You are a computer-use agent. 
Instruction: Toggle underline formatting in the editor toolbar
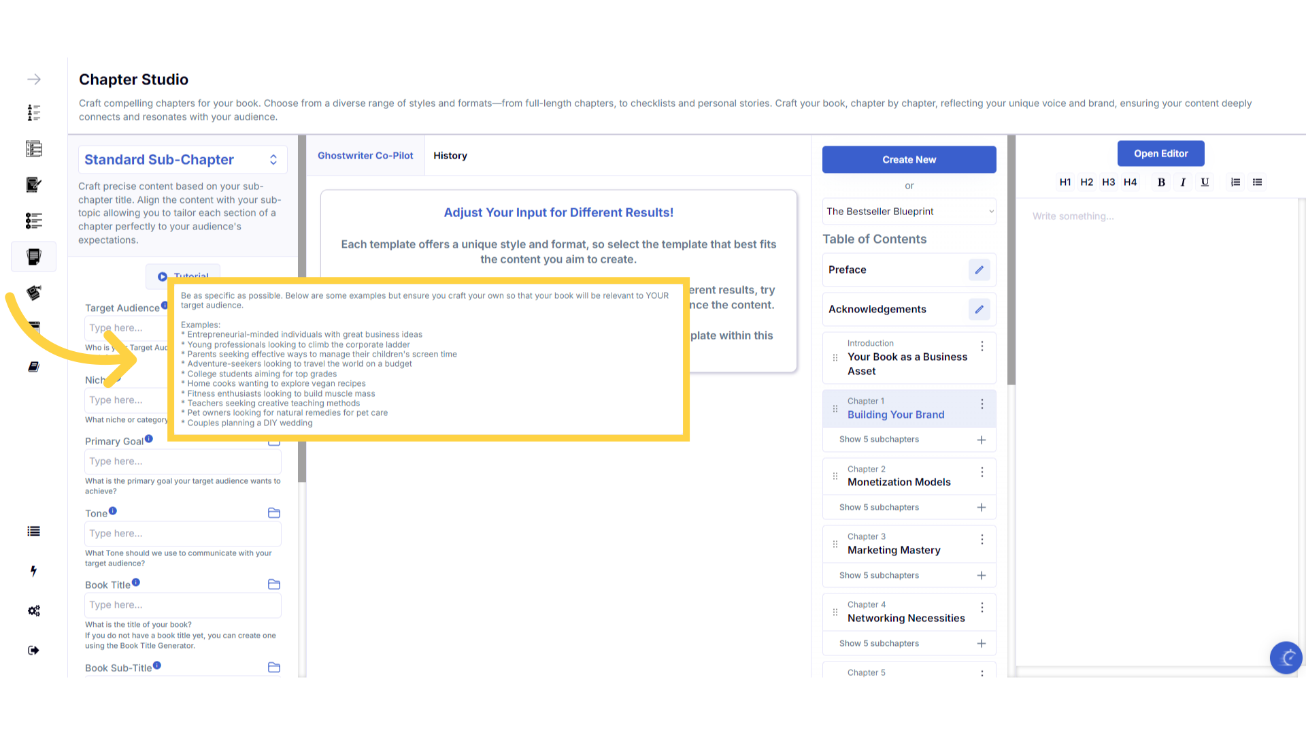[1205, 182]
